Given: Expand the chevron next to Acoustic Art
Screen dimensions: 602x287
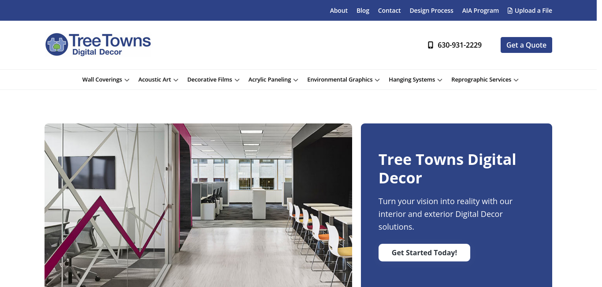Looking at the screenshot, I should [176, 80].
